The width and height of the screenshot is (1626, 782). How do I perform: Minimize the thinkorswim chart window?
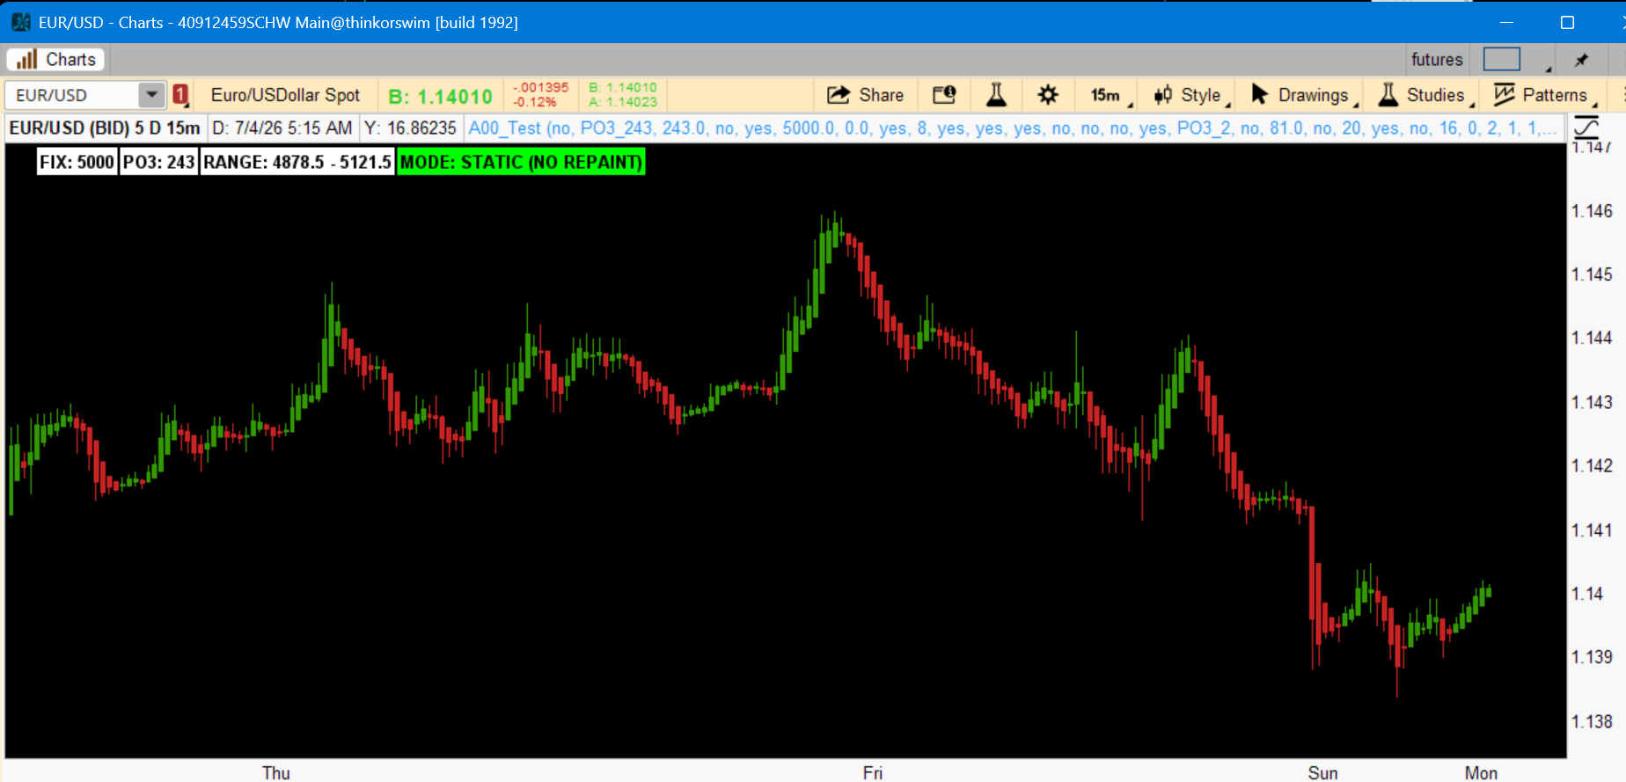click(x=1505, y=23)
